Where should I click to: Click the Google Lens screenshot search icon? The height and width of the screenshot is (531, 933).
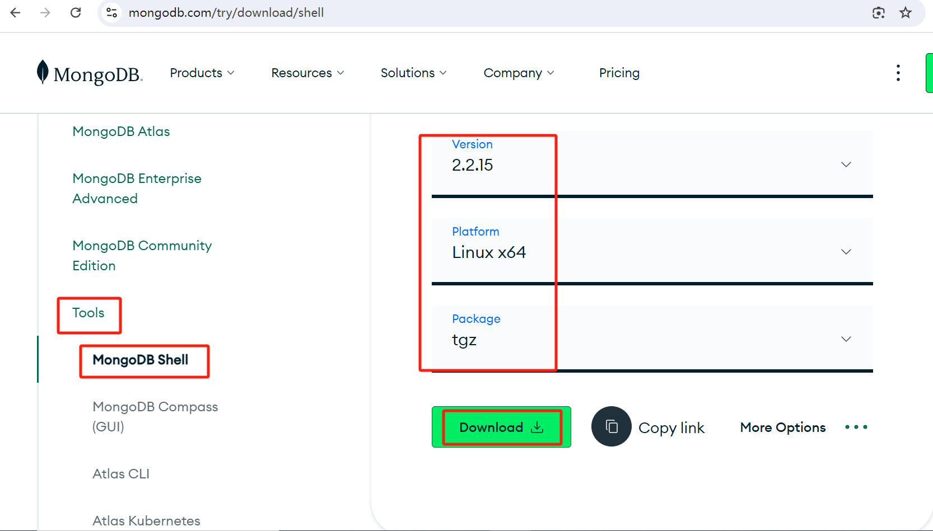point(879,13)
